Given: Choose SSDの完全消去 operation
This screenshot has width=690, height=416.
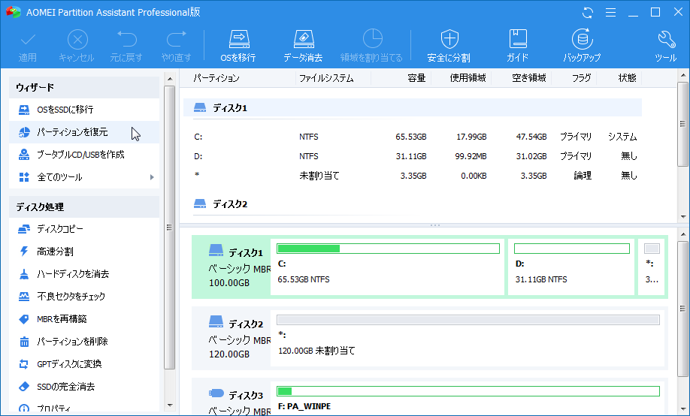Looking at the screenshot, I should [x=84, y=387].
